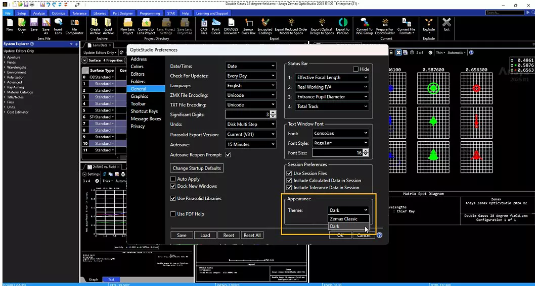Toggle Include Tolerance Data in Session

[x=289, y=188]
